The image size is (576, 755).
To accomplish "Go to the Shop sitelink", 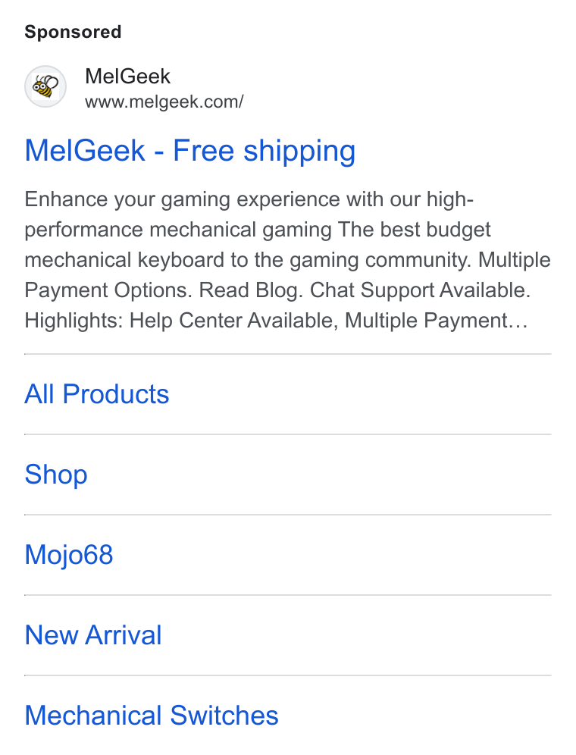I will (56, 475).
